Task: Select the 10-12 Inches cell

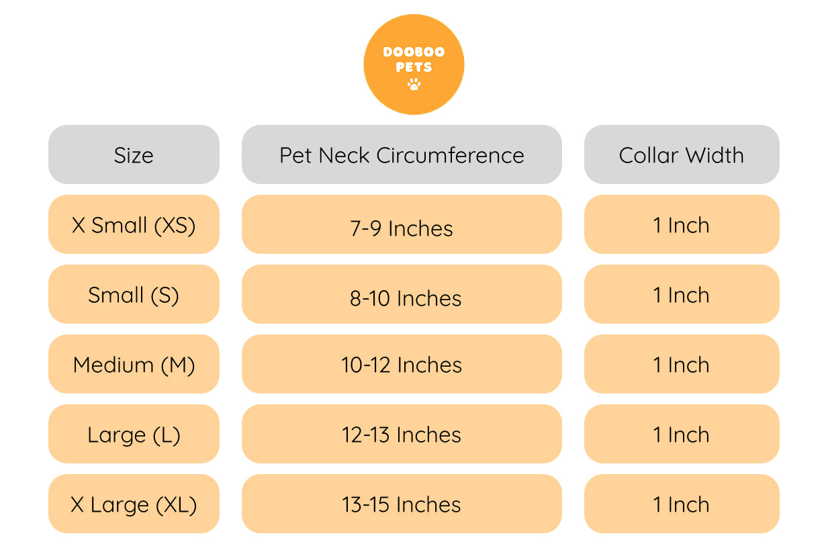Action: coord(402,365)
